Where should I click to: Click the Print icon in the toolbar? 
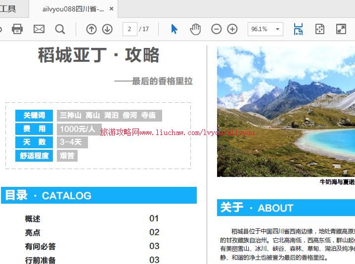17,29
